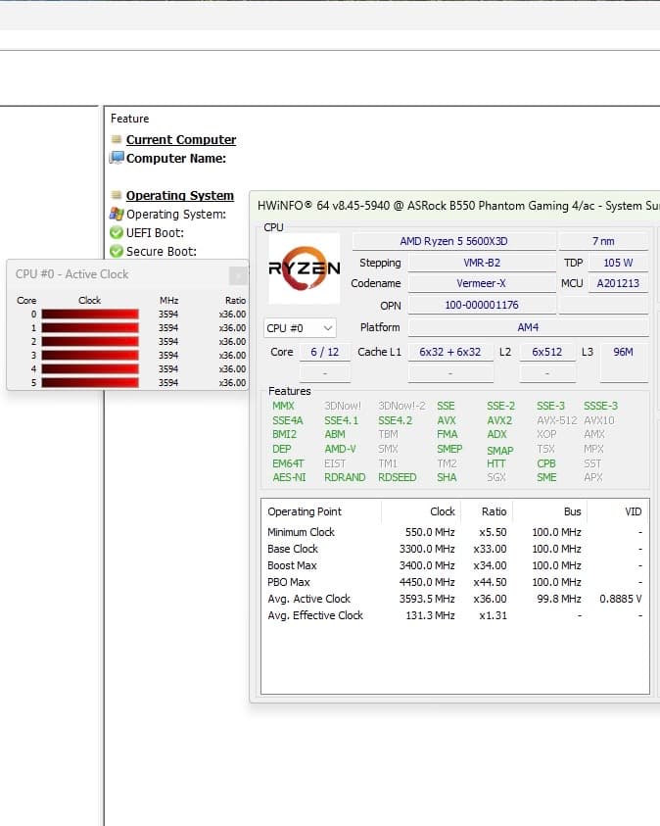Click the RDSEED feature flag

click(398, 477)
